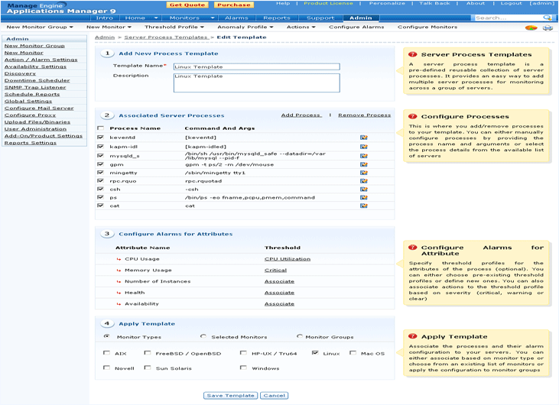Screen dimensions: 559x405
Task: Open Critical threshold for Memory Usage
Action: 275,271
